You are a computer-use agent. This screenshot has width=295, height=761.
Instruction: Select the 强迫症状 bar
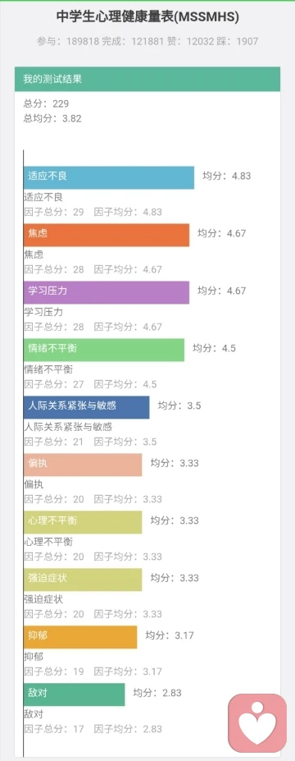83,579
